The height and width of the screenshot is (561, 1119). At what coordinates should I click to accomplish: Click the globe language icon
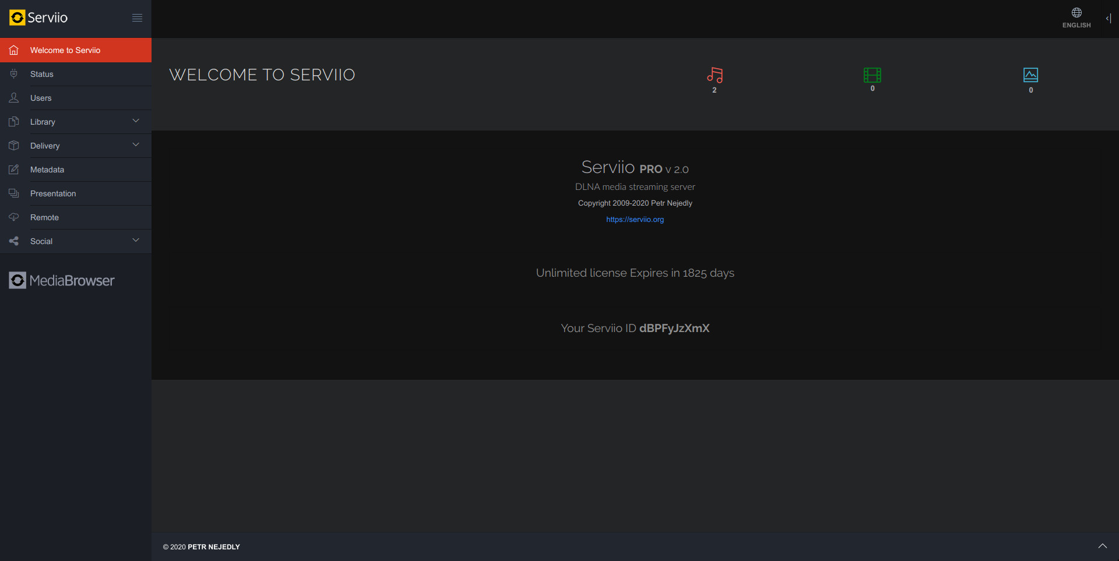click(x=1076, y=13)
